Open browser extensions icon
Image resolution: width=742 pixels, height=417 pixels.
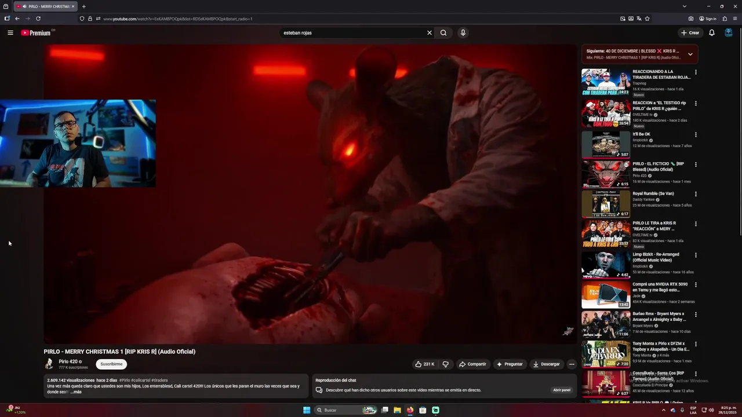click(x=725, y=19)
